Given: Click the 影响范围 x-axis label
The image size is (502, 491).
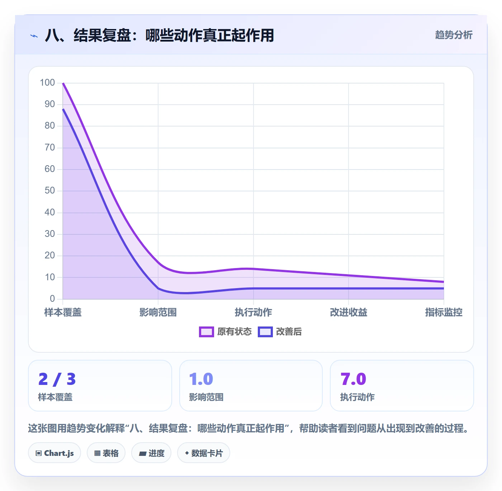Looking at the screenshot, I should [x=158, y=313].
